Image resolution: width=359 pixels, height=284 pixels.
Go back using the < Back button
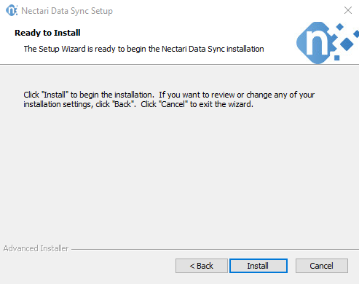[202, 266]
